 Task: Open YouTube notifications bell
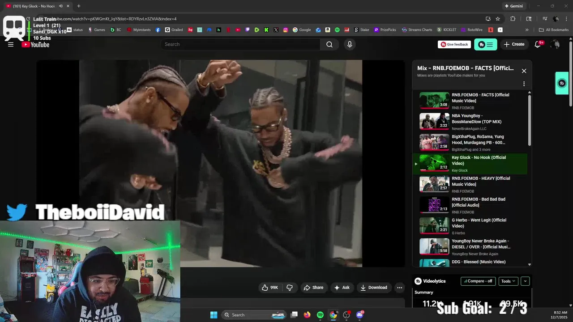pyautogui.click(x=538, y=44)
